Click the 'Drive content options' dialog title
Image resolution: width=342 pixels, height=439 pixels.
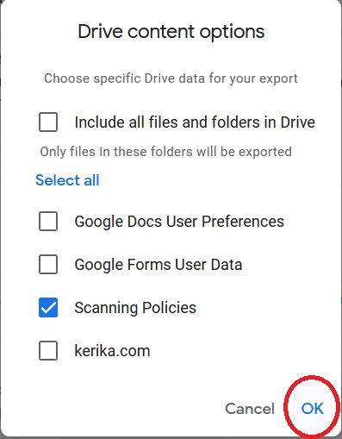(171, 32)
